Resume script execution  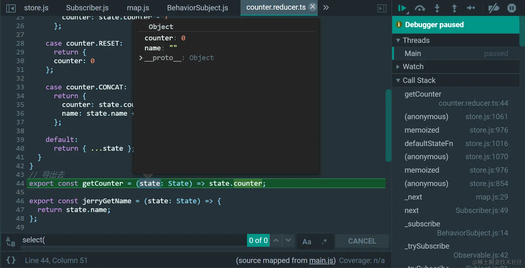click(403, 8)
